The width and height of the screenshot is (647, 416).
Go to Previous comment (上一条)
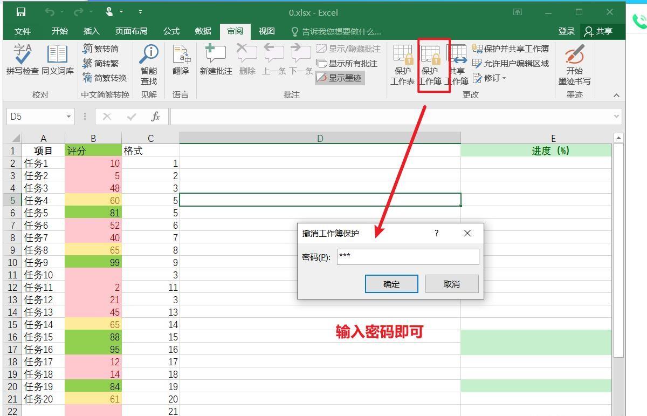(274, 60)
